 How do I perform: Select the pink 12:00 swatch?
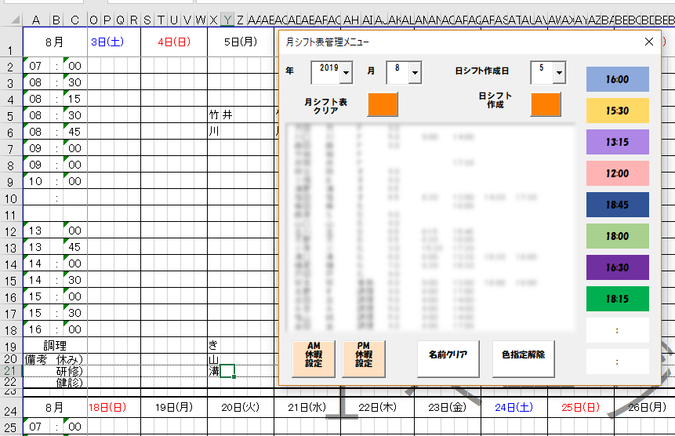(x=617, y=173)
